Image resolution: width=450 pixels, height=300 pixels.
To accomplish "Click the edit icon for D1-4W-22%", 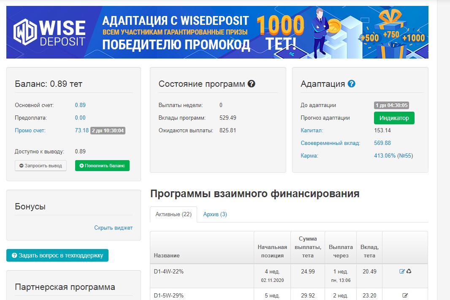I will point(402,271).
